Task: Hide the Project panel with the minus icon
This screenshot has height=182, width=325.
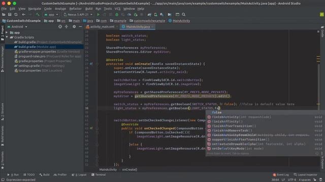Action: tap(80, 27)
